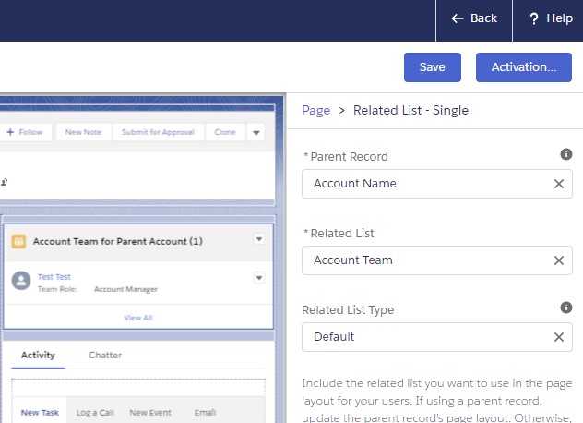Click the Back arrow in header
The width and height of the screenshot is (583, 423).
[x=458, y=18]
